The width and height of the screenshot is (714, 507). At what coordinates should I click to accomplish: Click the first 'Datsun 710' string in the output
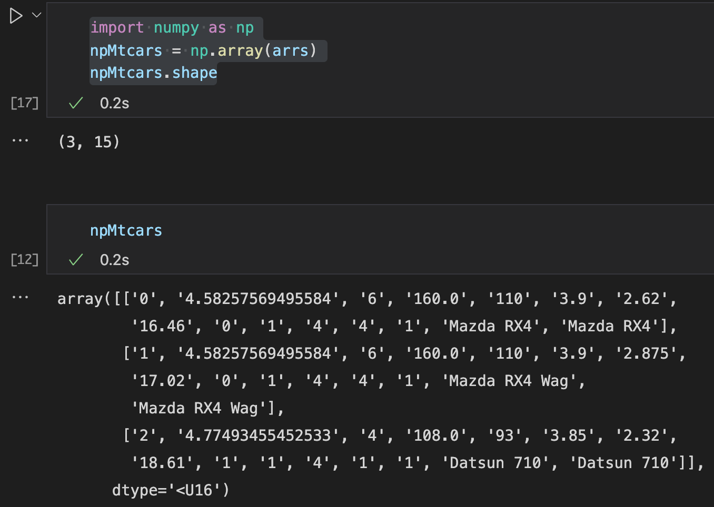(496, 463)
